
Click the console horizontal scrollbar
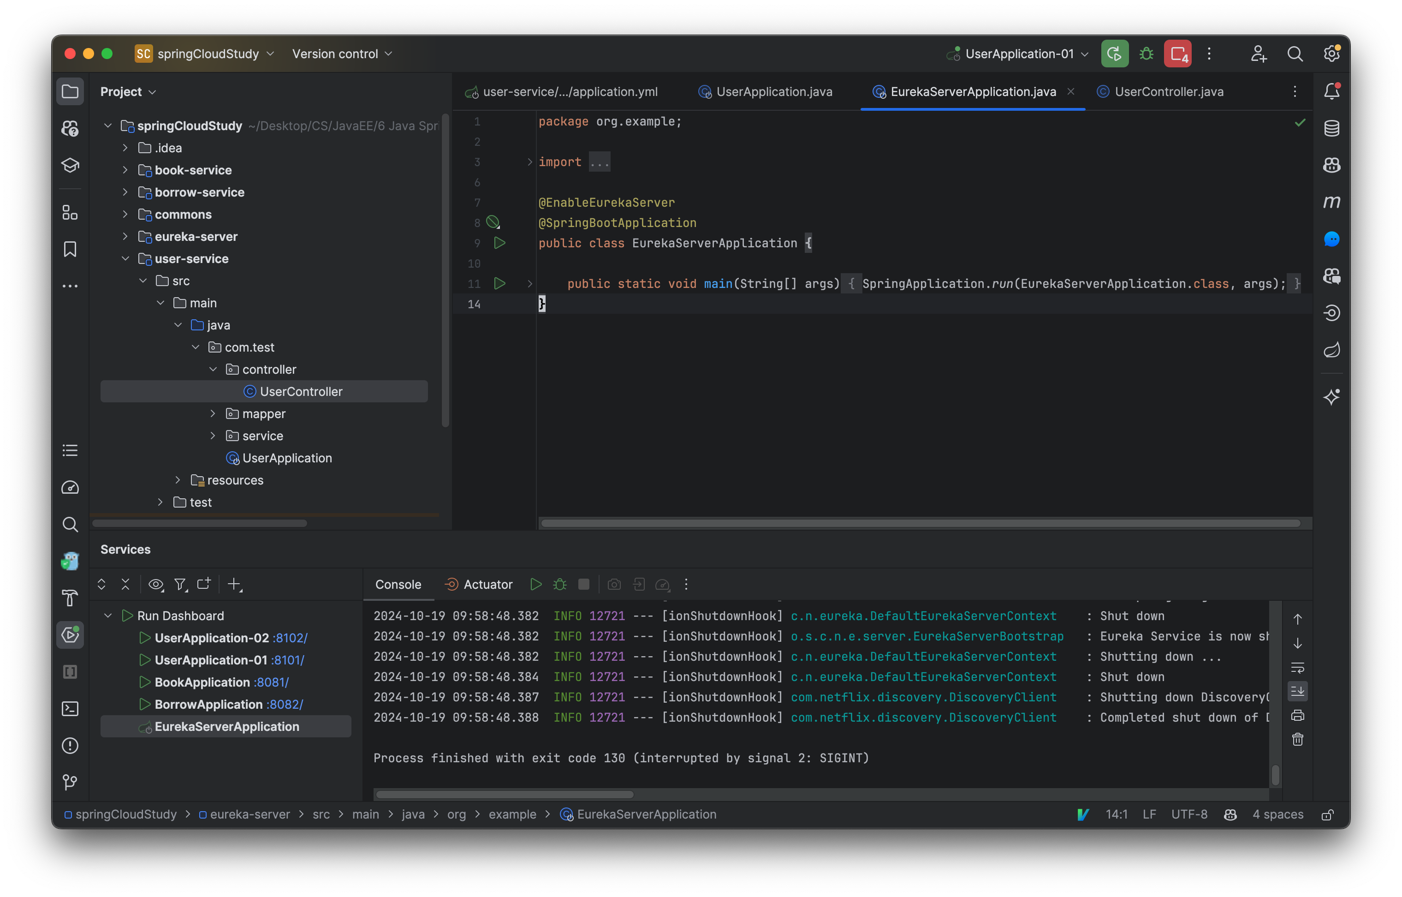coord(504,795)
